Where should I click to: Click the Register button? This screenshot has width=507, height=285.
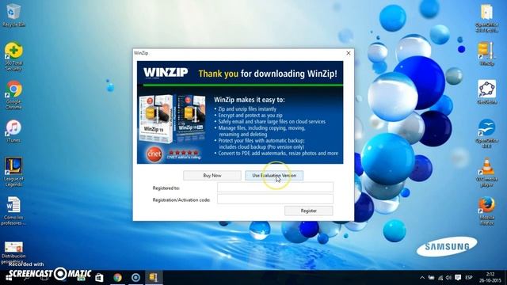pos(309,211)
